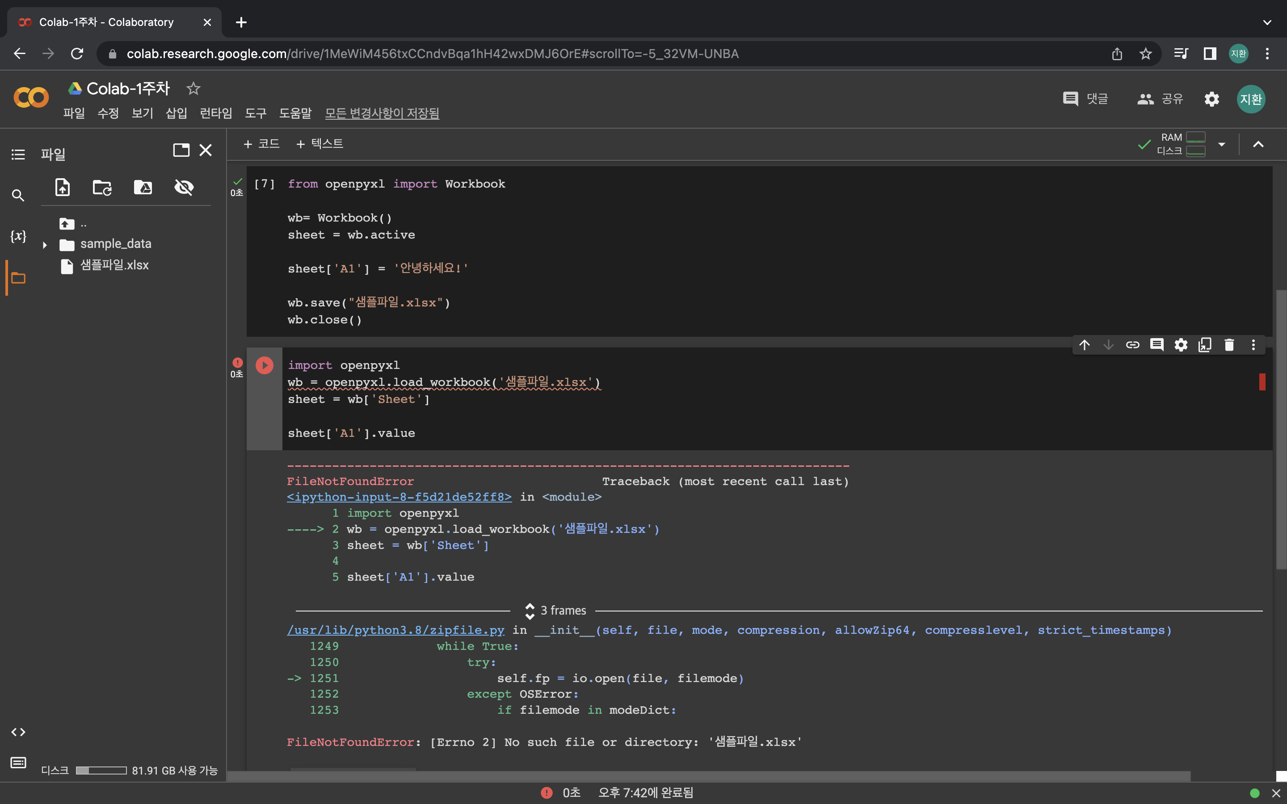This screenshot has height=804, width=1287.
Task: Open the 지환 account avatar in Colab header
Action: coord(1251,99)
